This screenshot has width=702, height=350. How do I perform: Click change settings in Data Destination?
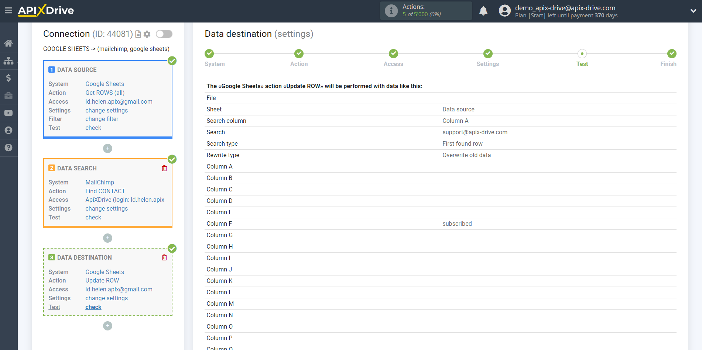click(106, 298)
